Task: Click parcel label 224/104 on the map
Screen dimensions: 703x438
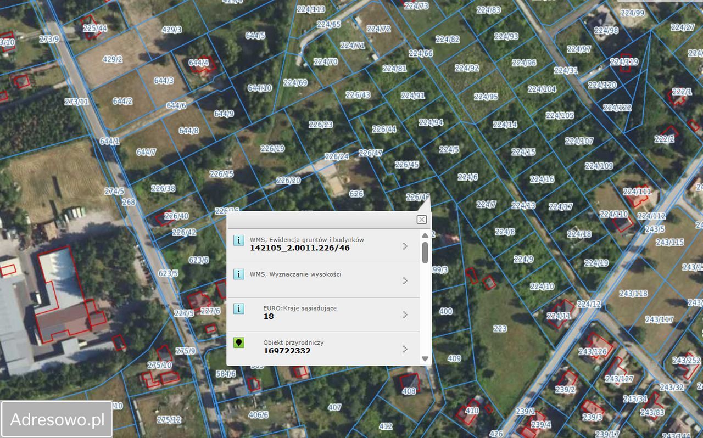Action: point(542,89)
